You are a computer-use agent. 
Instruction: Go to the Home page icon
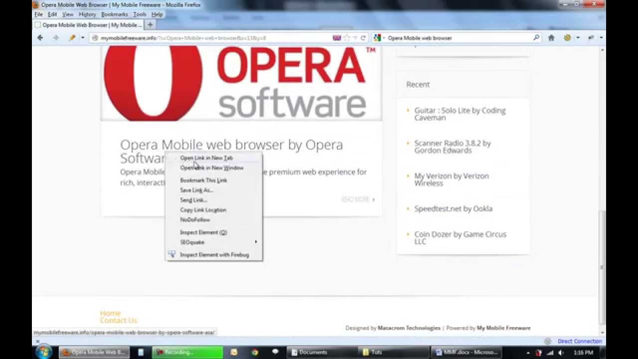(x=551, y=38)
